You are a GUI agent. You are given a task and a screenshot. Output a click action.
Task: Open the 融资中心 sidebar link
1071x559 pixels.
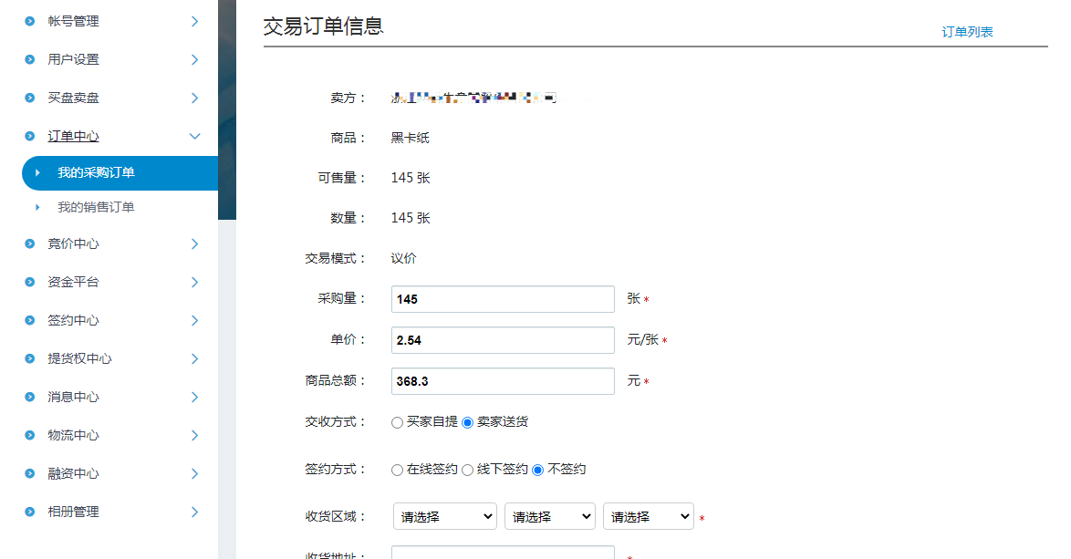coord(73,473)
